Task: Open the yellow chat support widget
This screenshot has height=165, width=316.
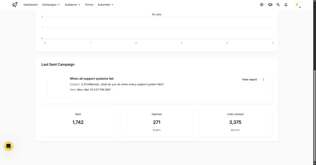Action: point(8,146)
